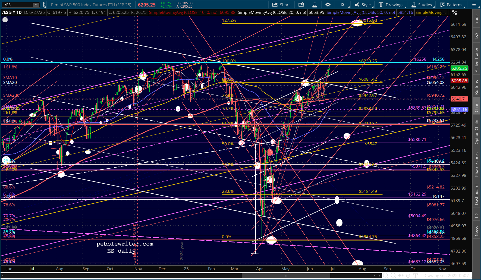Image resolution: width=481 pixels, height=280 pixels.
Task: Click the dark red 6095.88 price bubble on axis
Action: pyautogui.click(x=459, y=81)
